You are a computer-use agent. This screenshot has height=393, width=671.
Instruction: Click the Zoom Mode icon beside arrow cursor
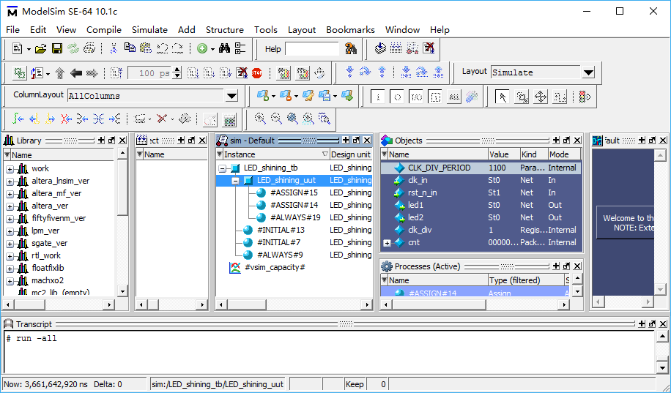click(522, 97)
